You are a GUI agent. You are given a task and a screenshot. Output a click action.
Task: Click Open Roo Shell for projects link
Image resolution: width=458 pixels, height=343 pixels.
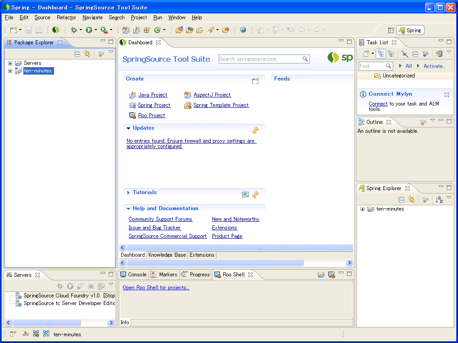[x=156, y=288]
